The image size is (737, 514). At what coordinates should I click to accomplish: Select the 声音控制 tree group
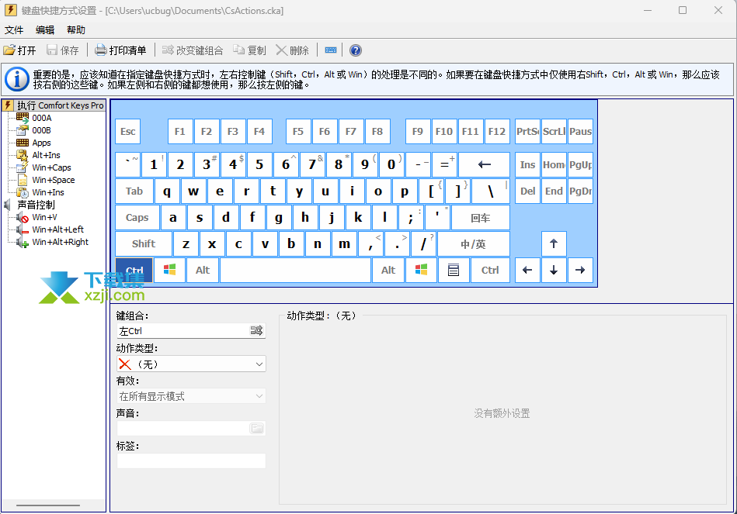pos(36,205)
